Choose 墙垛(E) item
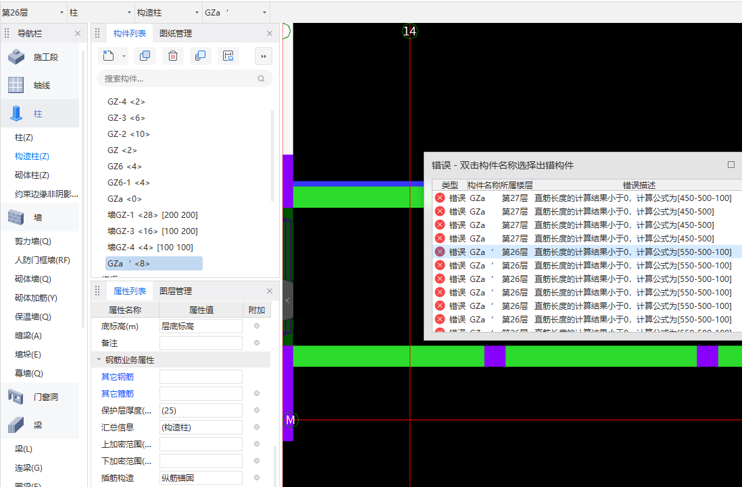Viewport: 742px width, 487px height. [x=28, y=355]
